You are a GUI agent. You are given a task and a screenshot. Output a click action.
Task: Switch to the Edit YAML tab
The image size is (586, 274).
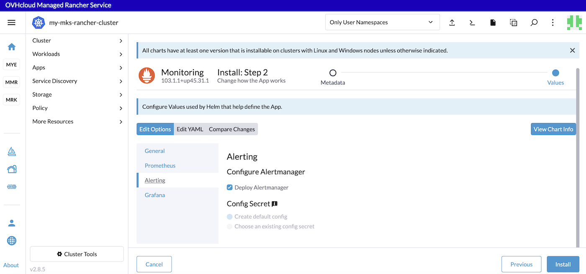190,129
